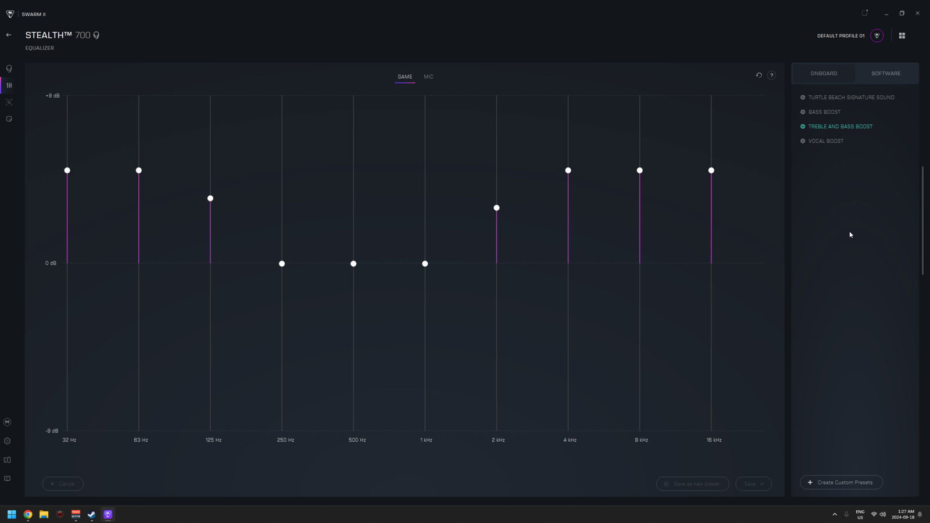
Task: Expand the Save button's dropdown arrow
Action: (762, 484)
